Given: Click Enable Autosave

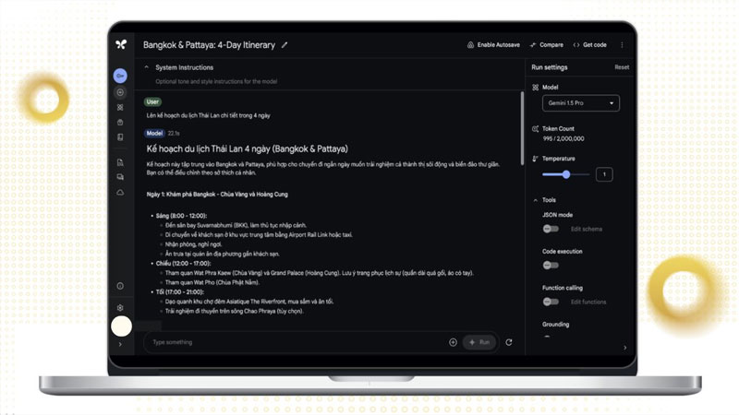Looking at the screenshot, I should 493,45.
